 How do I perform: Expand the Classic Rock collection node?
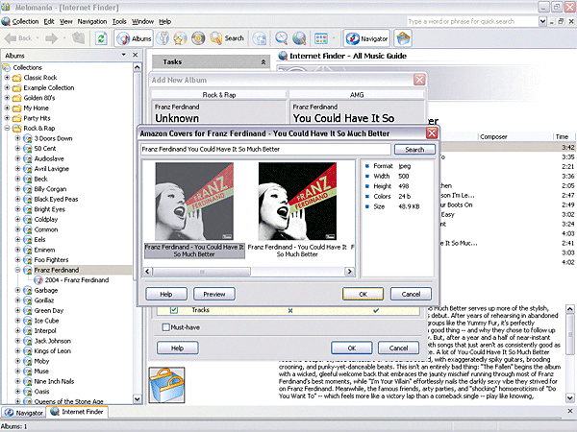[7, 79]
